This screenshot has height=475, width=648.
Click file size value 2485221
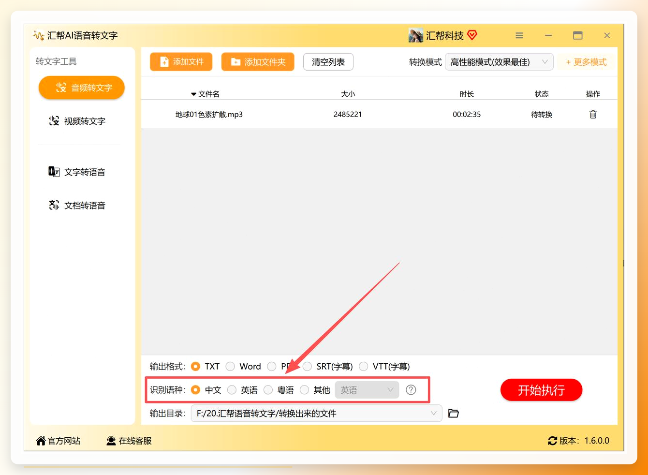348,115
